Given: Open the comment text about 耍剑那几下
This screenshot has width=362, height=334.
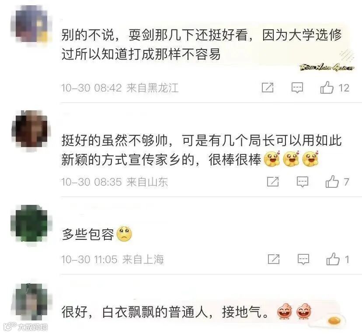Looking at the screenshot, I should coord(202,45).
